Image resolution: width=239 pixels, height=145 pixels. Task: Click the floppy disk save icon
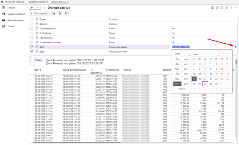pyautogui.click(x=66, y=13)
